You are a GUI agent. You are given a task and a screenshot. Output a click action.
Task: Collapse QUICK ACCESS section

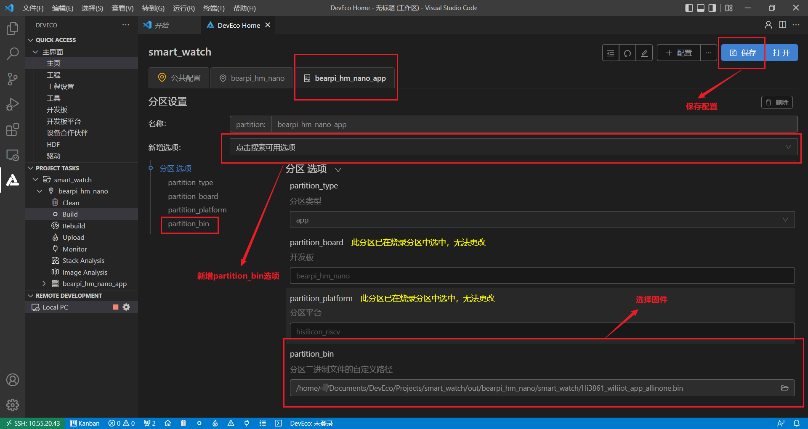30,40
